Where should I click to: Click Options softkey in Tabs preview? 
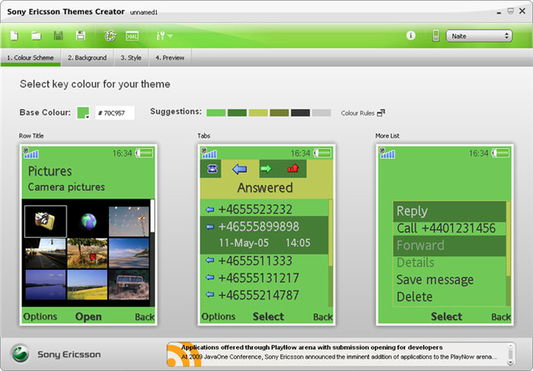pos(218,316)
